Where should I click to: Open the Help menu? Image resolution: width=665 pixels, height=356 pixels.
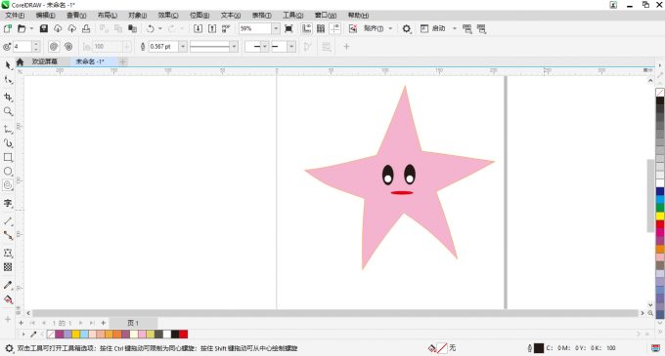358,16
